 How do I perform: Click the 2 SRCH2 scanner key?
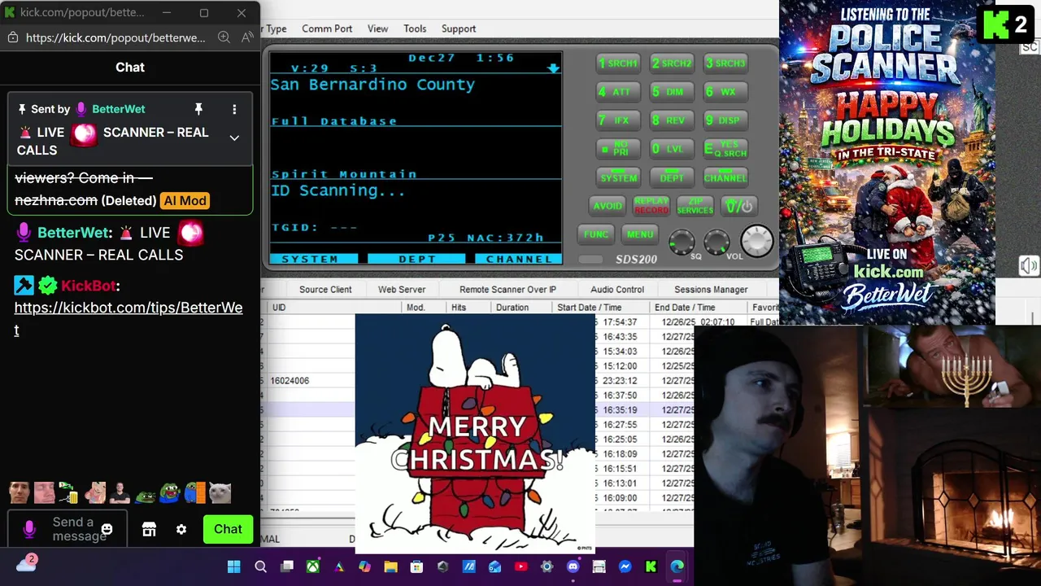point(672,63)
